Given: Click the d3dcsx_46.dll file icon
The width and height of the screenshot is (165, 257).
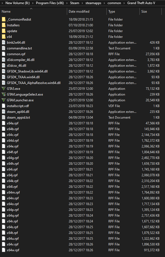Looking at the screenshot, I should coord(4,65).
